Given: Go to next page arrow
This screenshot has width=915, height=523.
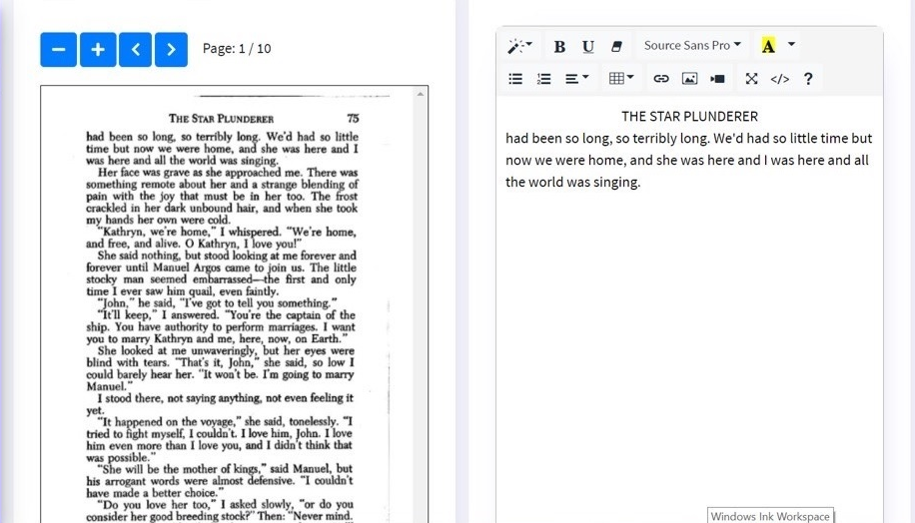Looking at the screenshot, I should tap(171, 50).
